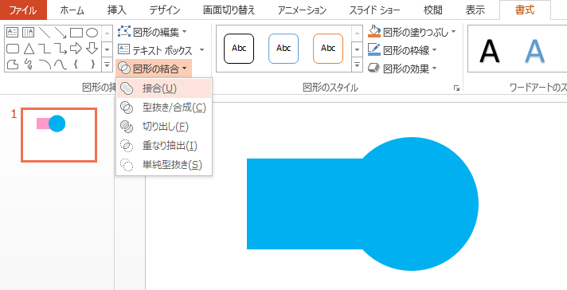
Task: Switch to ホーム tab
Action: [71, 10]
